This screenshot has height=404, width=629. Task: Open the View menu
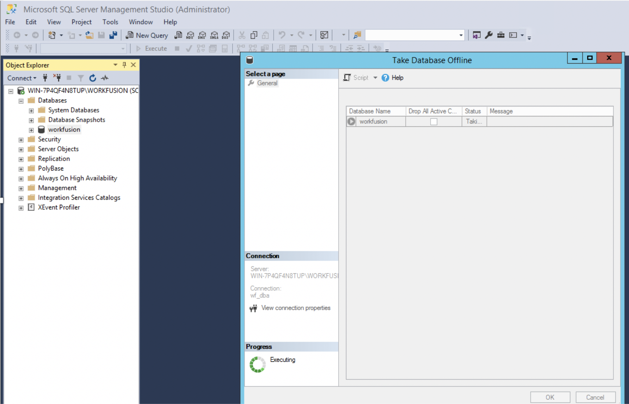tap(54, 22)
